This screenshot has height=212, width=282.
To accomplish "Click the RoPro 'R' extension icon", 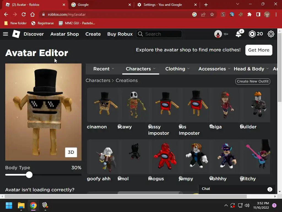I will coord(232,14).
